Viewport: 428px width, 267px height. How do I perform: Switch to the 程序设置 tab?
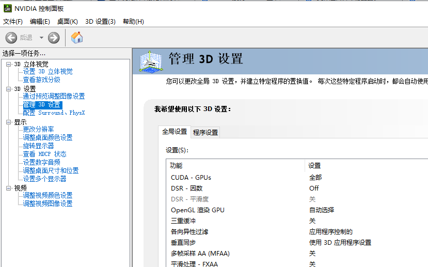click(x=205, y=133)
